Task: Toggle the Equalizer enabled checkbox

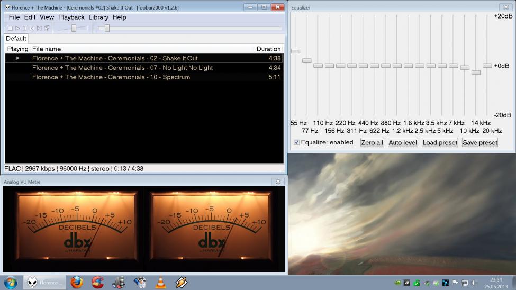Action: [296, 142]
